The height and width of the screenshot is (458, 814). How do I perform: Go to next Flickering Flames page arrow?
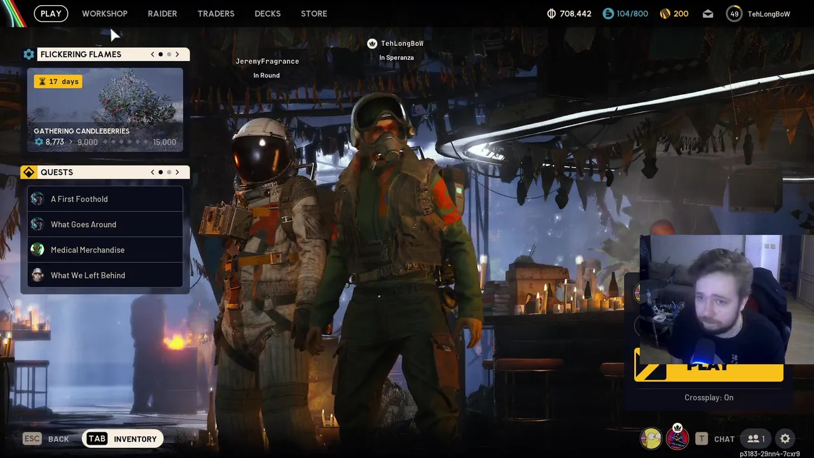177,54
